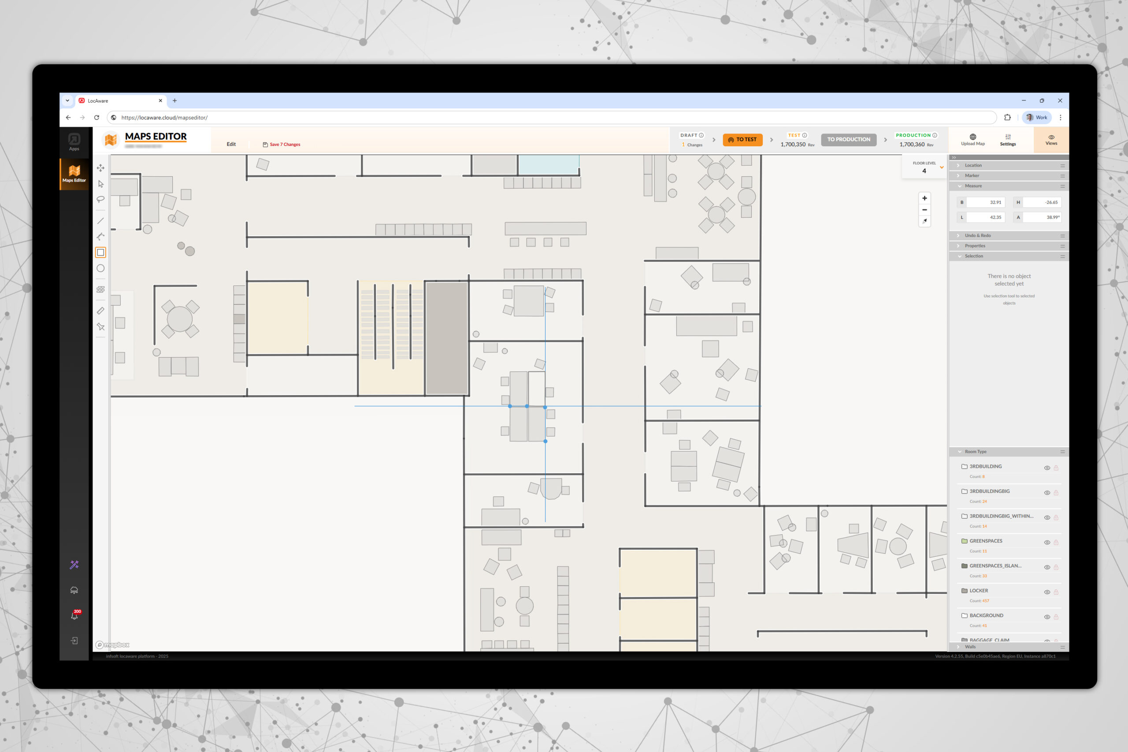This screenshot has height=752, width=1128.
Task: Open the Edit menu
Action: click(x=231, y=144)
